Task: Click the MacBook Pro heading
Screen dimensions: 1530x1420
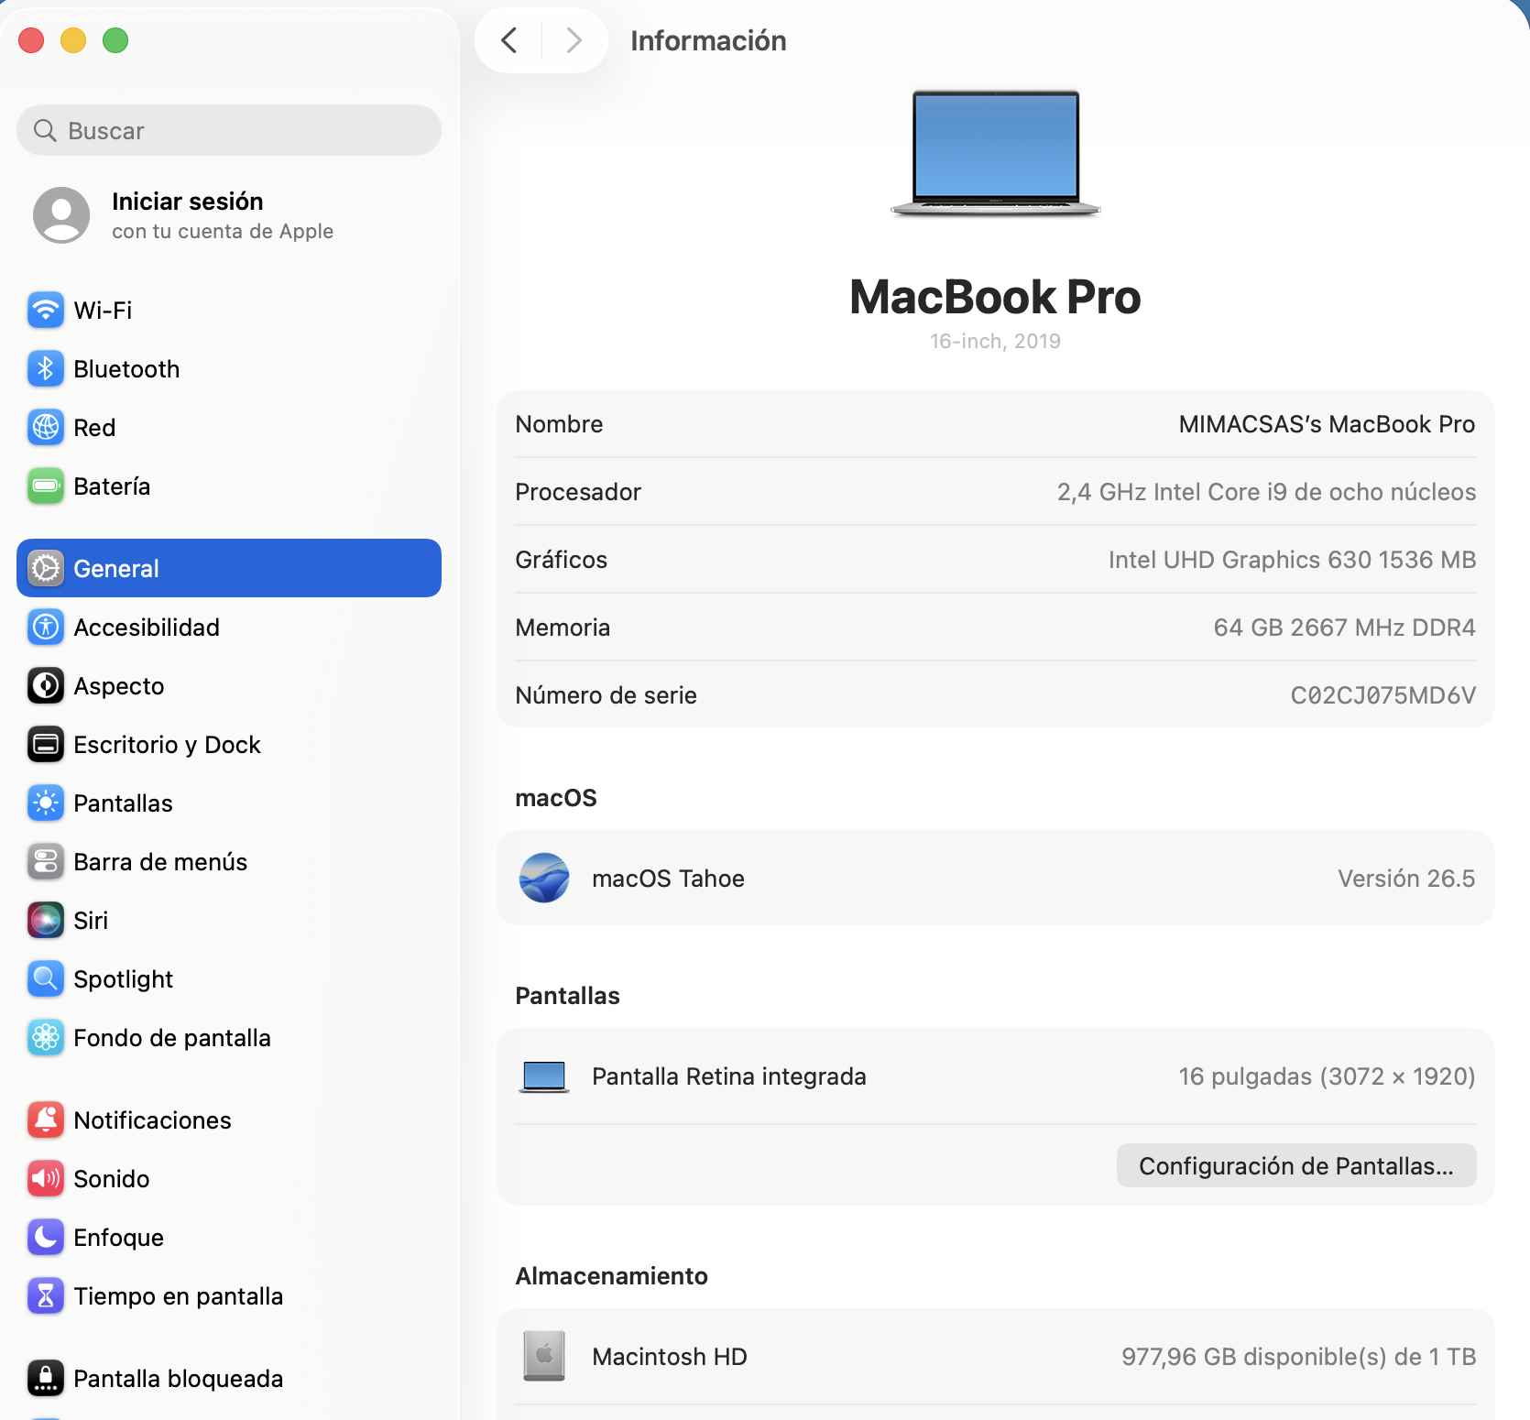Action: [x=995, y=297]
